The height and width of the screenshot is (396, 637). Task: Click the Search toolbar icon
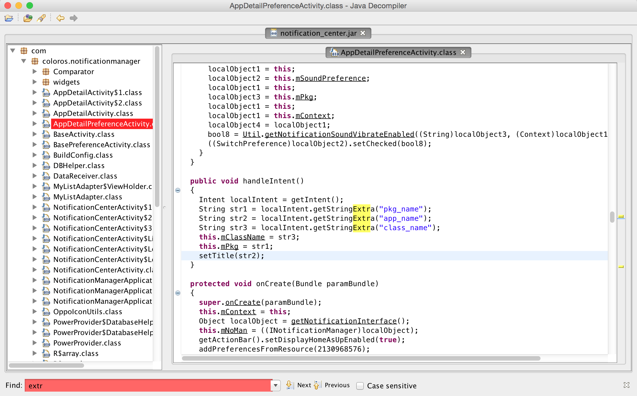click(x=41, y=18)
